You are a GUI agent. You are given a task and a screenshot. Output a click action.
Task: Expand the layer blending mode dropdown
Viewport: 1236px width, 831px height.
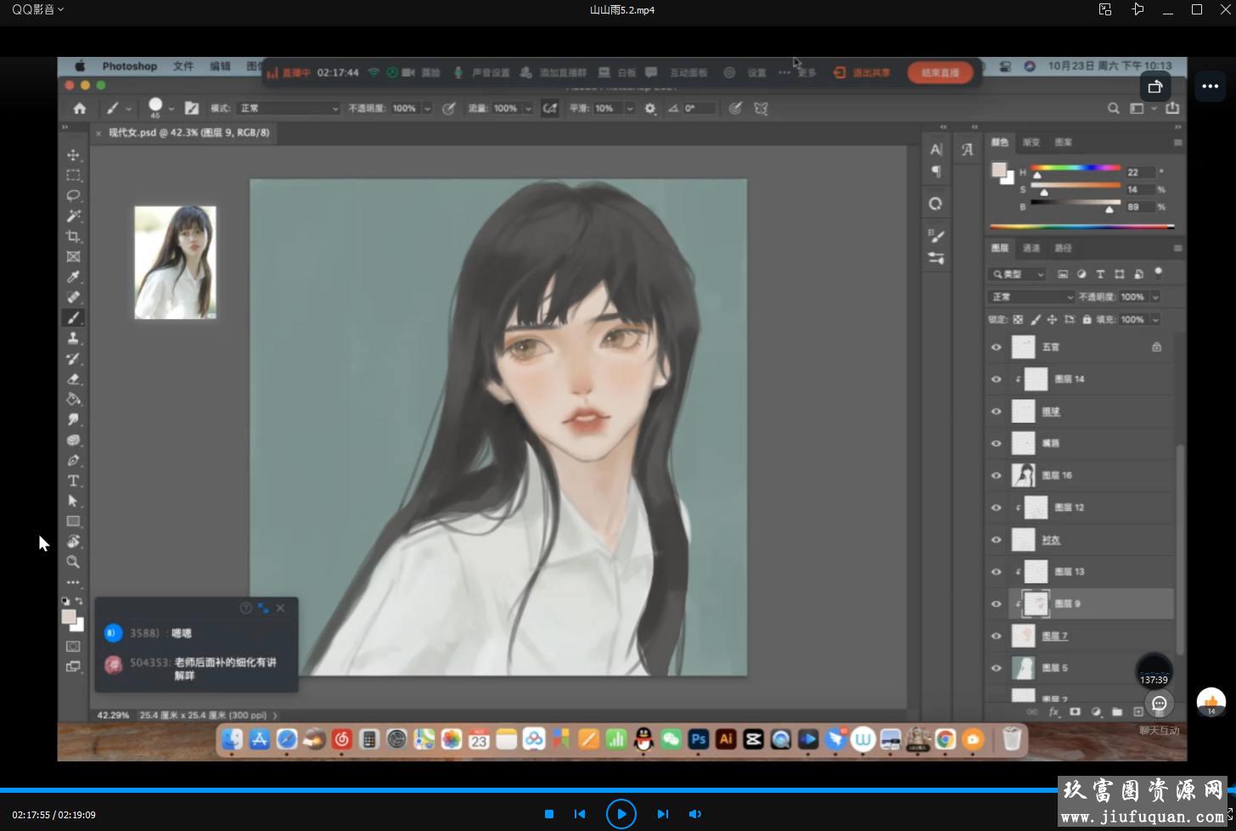click(x=1031, y=297)
